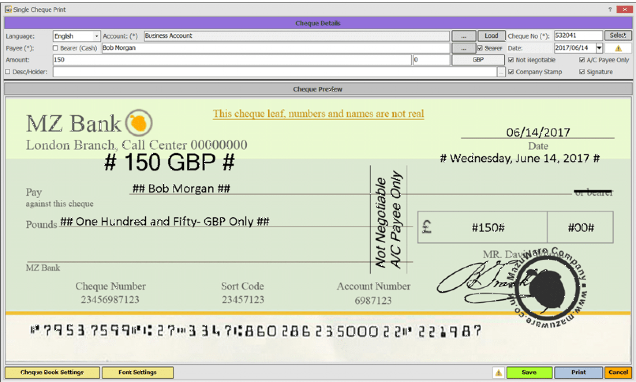Open the Payee browse ellipsis icon
Viewport: 636px width, 382px height.
464,48
